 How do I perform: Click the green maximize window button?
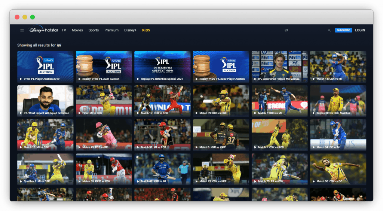click(x=33, y=17)
